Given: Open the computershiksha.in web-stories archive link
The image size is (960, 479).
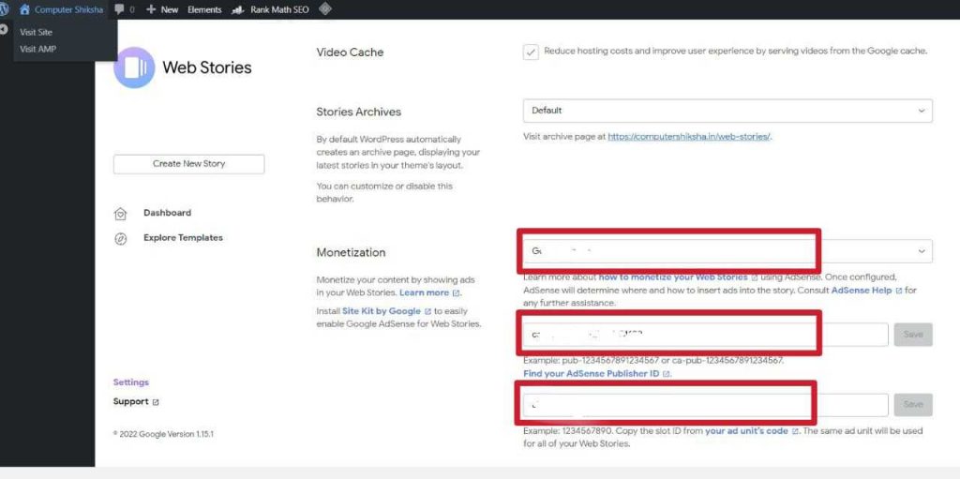Looking at the screenshot, I should (689, 137).
